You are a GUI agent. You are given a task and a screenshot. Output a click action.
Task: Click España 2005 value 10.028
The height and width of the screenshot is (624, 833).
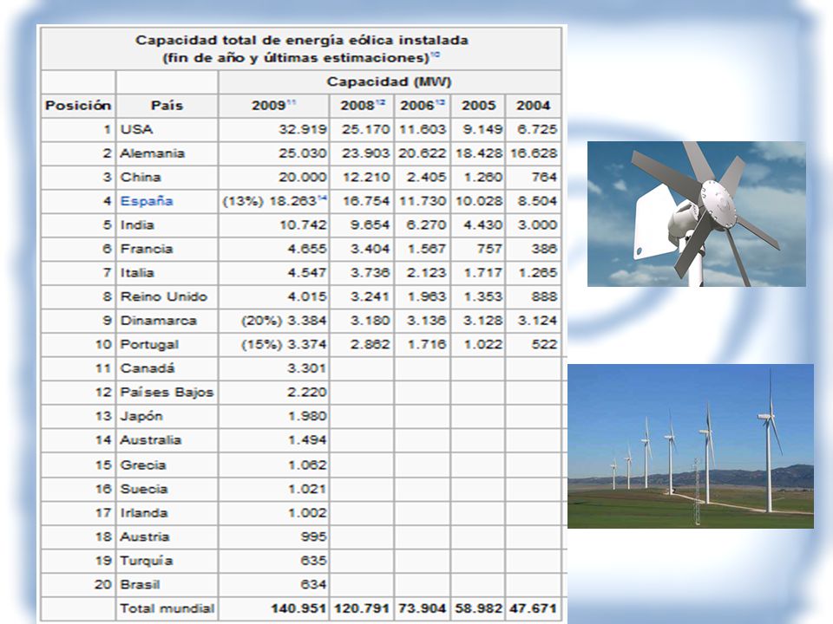click(478, 201)
